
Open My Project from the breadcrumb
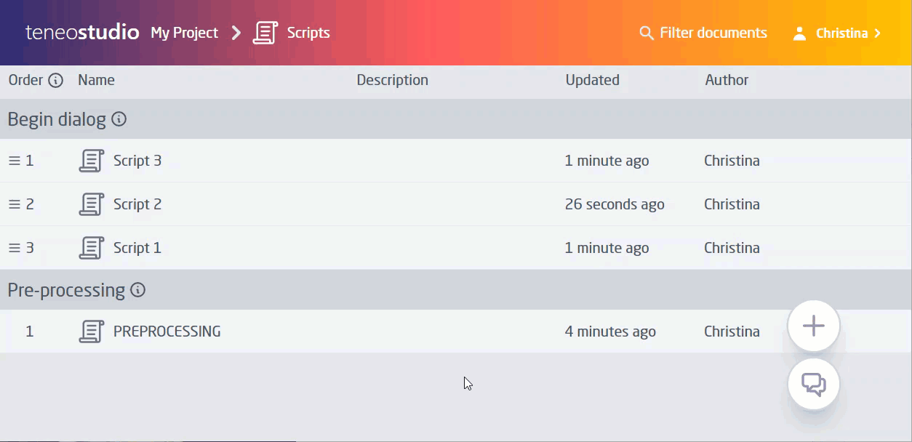tap(184, 32)
